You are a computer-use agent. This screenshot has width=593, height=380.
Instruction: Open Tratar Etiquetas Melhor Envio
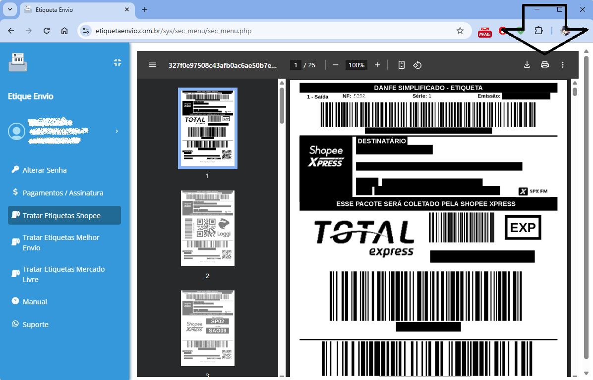coord(61,242)
